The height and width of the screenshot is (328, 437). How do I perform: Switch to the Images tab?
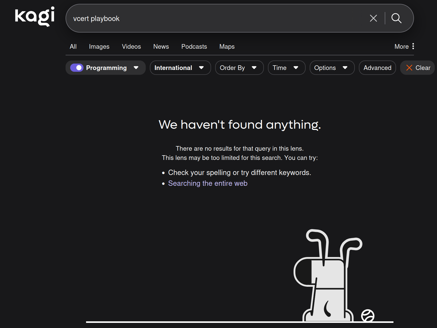coord(99,46)
